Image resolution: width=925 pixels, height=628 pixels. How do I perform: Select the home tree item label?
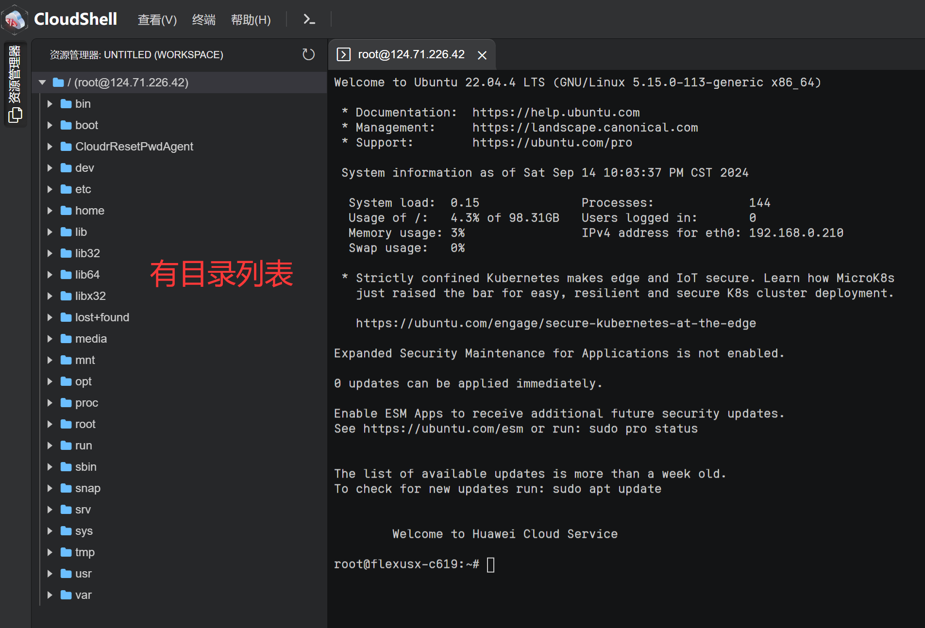90,211
